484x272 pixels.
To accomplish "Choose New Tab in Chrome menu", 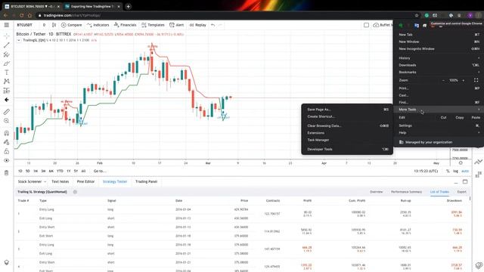I will 439,35.
